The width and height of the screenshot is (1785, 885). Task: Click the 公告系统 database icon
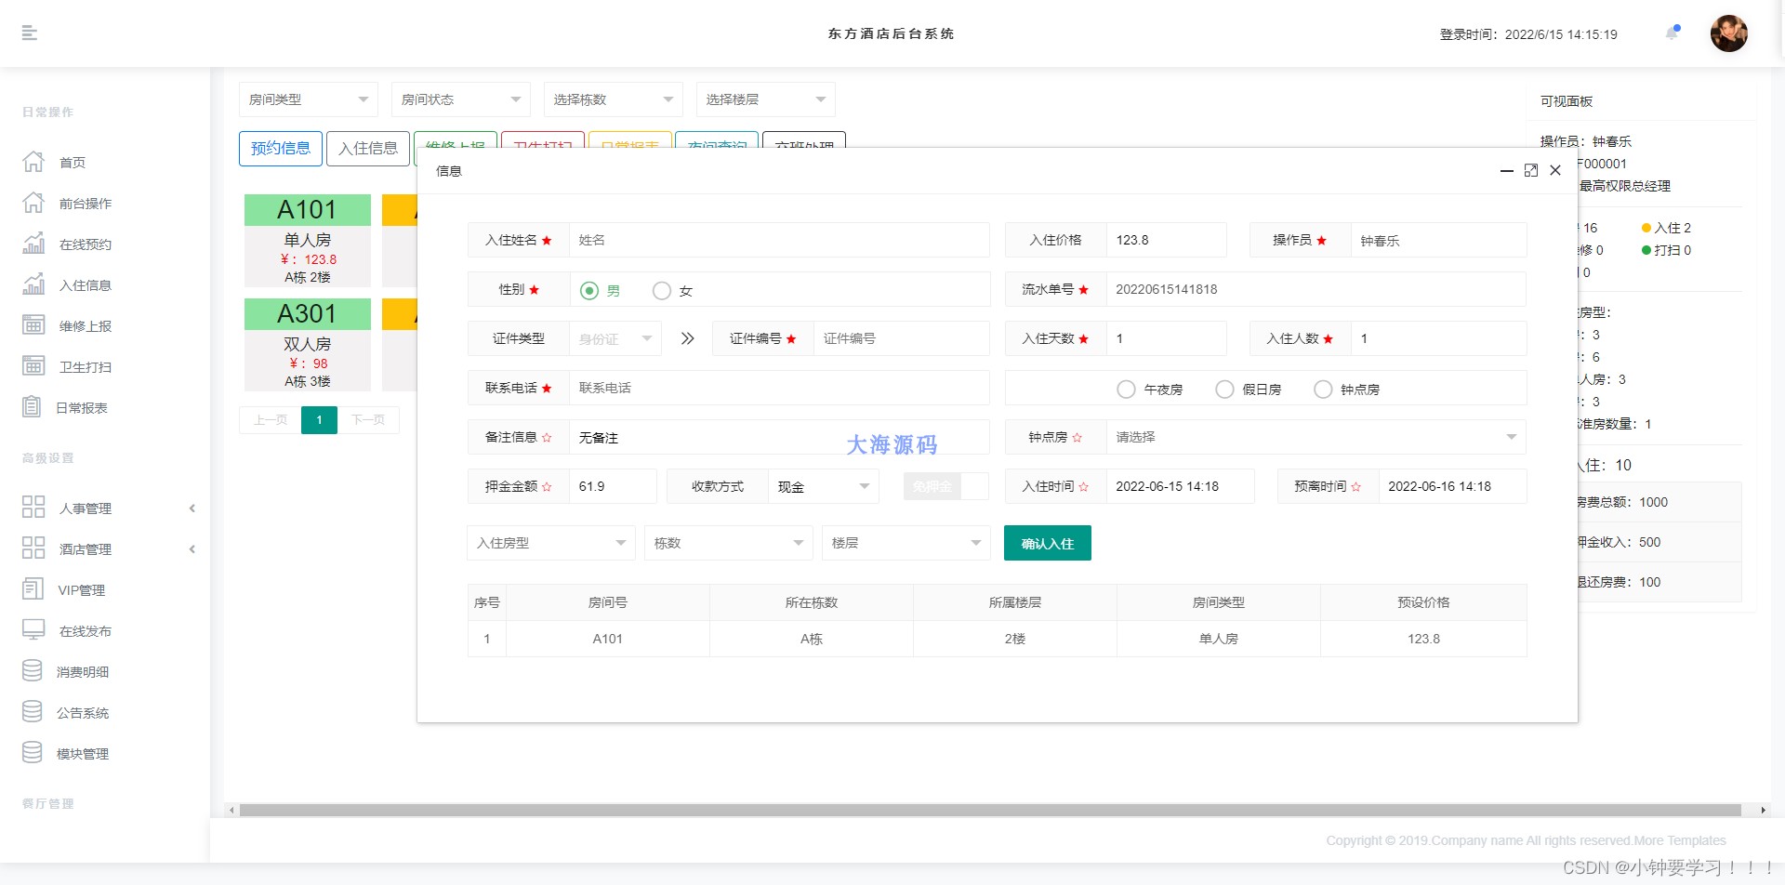[33, 712]
